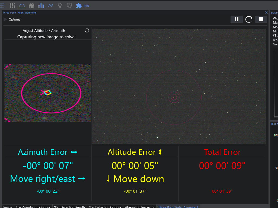Click the azimuth error value -00° 00' 07"
The height and width of the screenshot is (208, 278).
pos(48,166)
